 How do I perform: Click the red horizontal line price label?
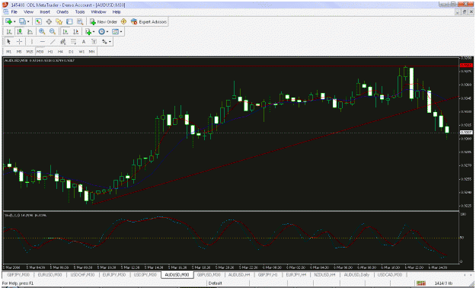466,66
